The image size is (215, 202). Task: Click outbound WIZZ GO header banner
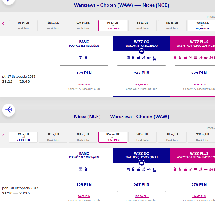pyautogui.click(x=142, y=44)
